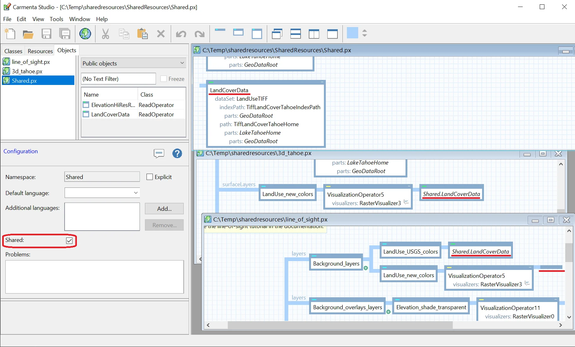
Task: Click the Undo arrow icon
Action: [x=181, y=34]
